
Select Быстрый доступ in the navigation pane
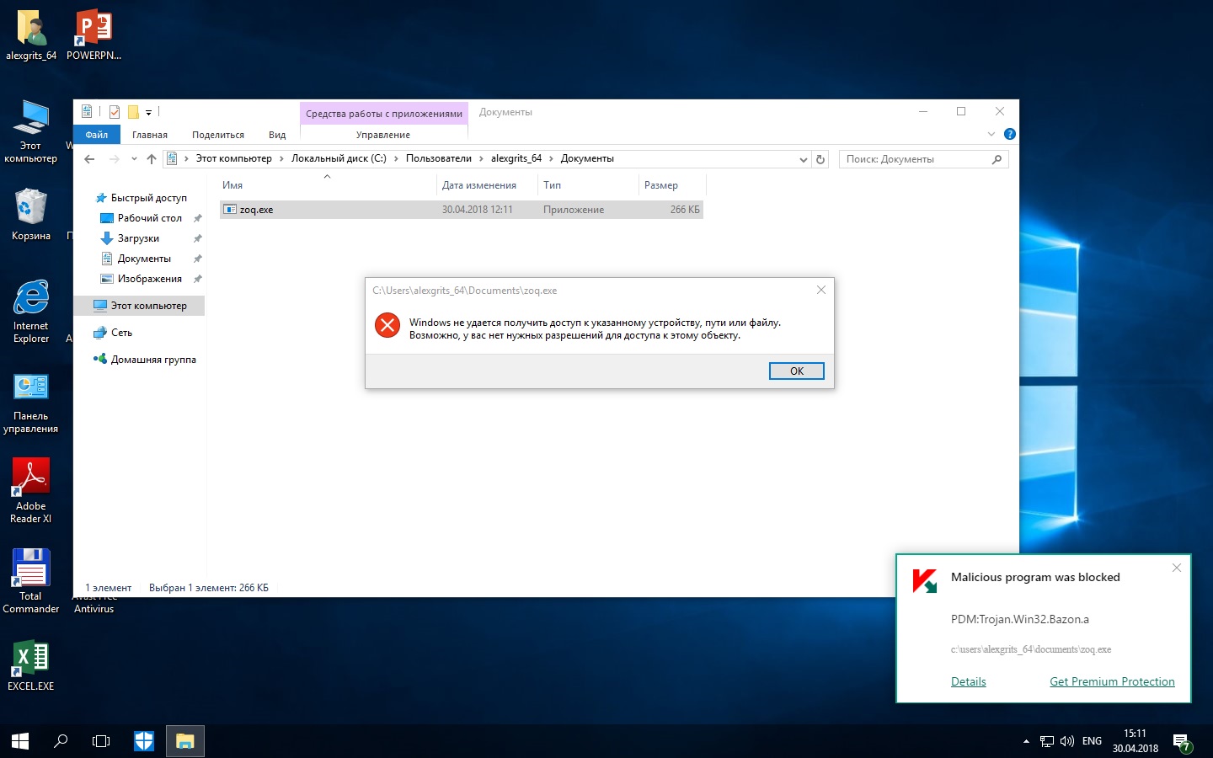[x=149, y=198]
